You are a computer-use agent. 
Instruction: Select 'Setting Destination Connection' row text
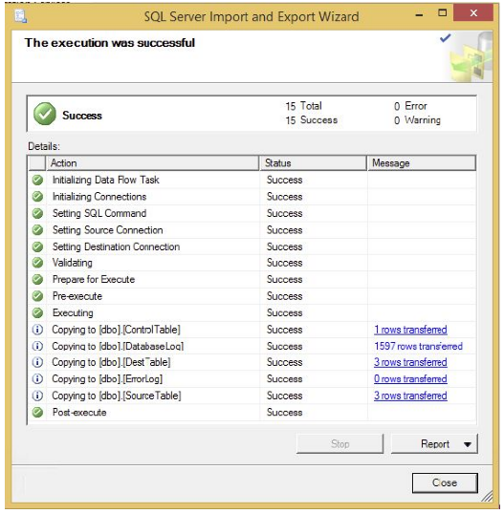coord(116,246)
